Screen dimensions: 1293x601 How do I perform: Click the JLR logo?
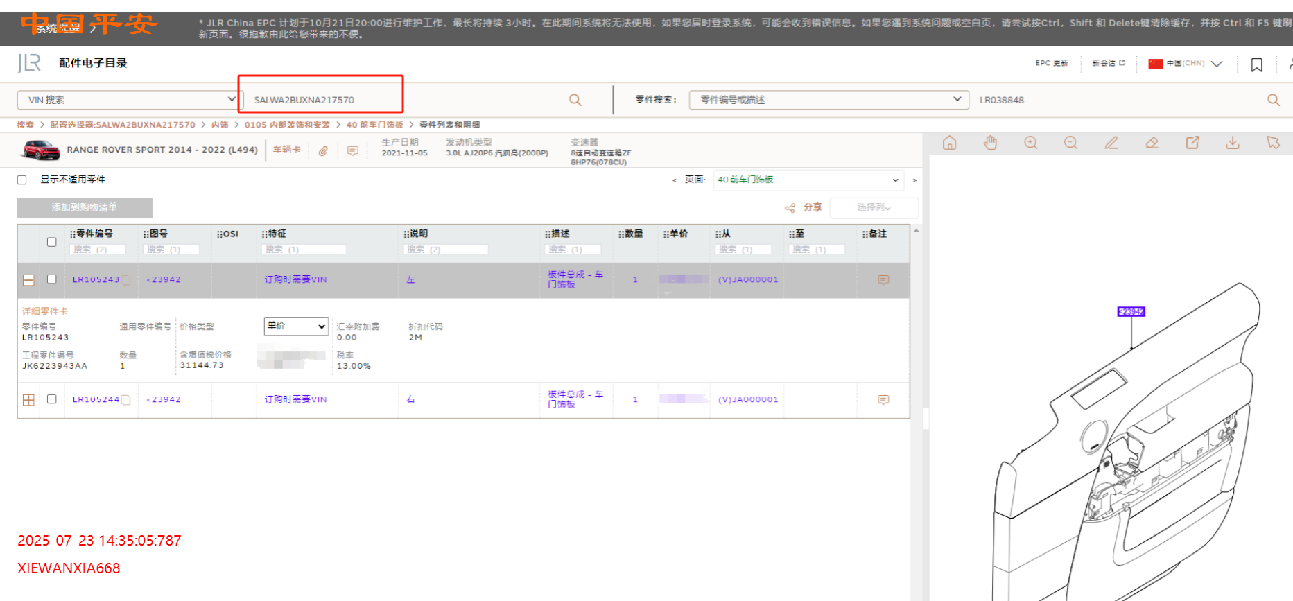(x=29, y=63)
